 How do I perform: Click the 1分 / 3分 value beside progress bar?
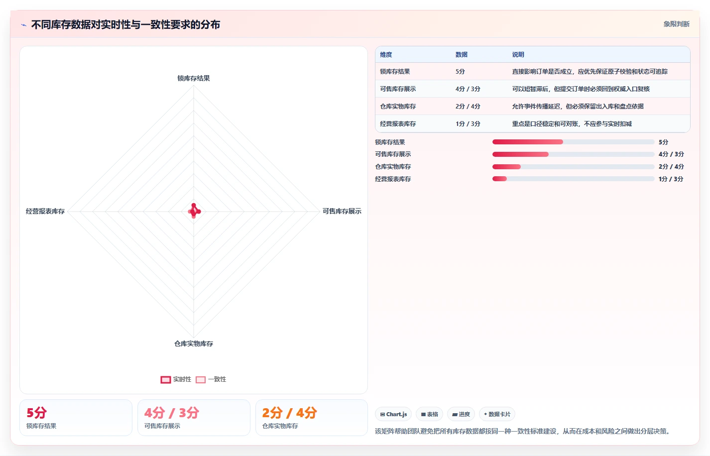click(x=671, y=179)
